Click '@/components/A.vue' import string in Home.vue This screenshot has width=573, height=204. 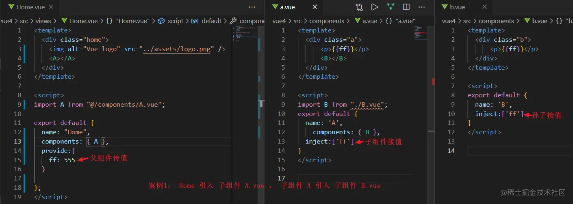(126, 105)
